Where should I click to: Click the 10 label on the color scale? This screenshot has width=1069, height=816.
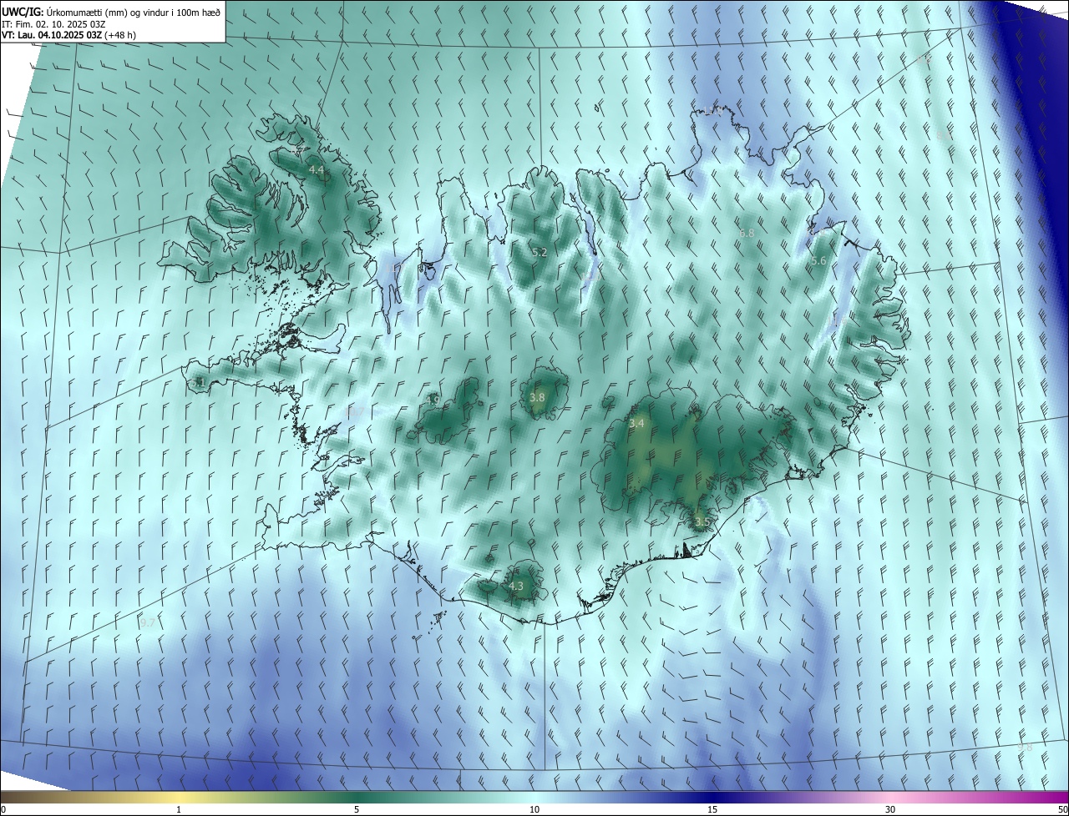pyautogui.click(x=534, y=809)
